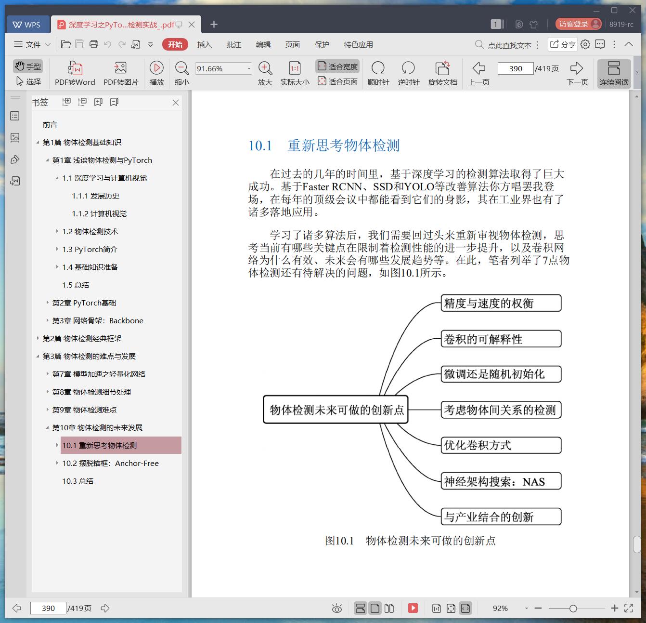Collapse ribbon chevron

click(x=629, y=44)
